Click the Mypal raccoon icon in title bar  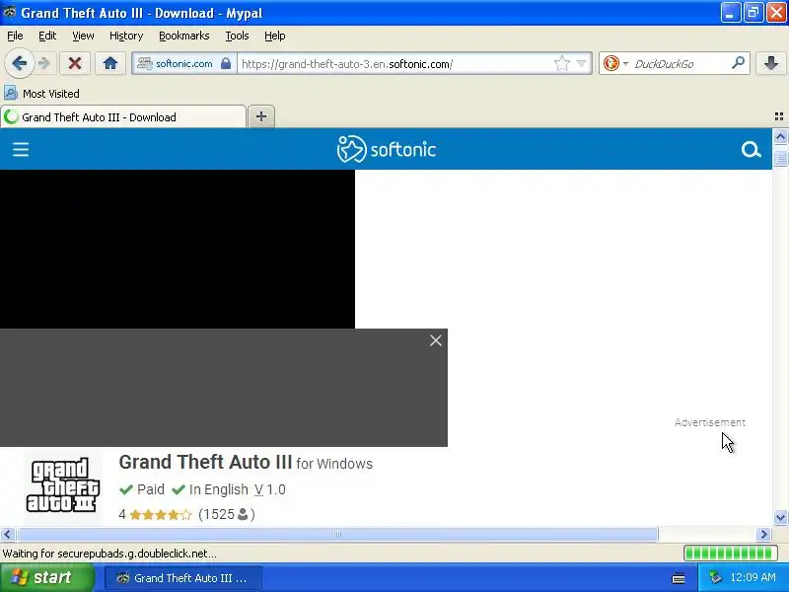(9, 12)
